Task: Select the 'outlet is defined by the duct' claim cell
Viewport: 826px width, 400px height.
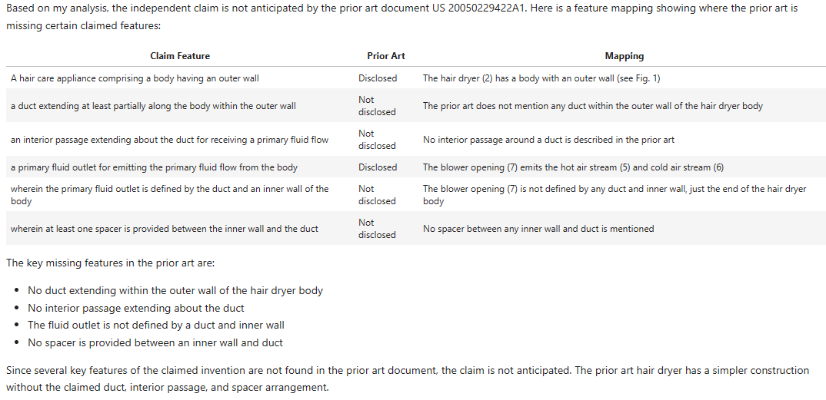Action: (x=169, y=194)
